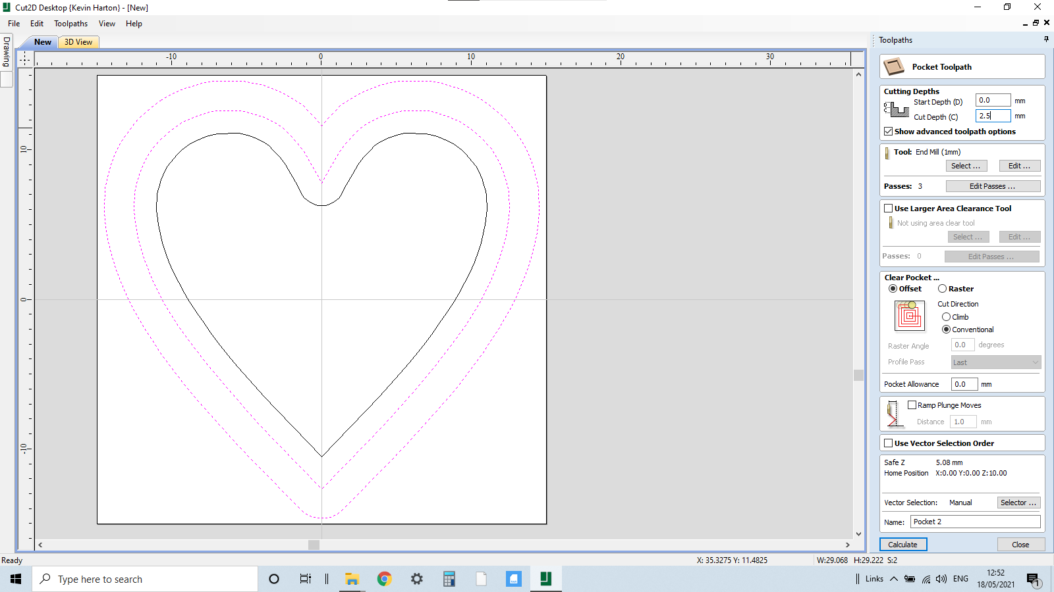The height and width of the screenshot is (592, 1054).
Task: Click the Pocket Toolpath icon in panel header
Action: (x=894, y=66)
